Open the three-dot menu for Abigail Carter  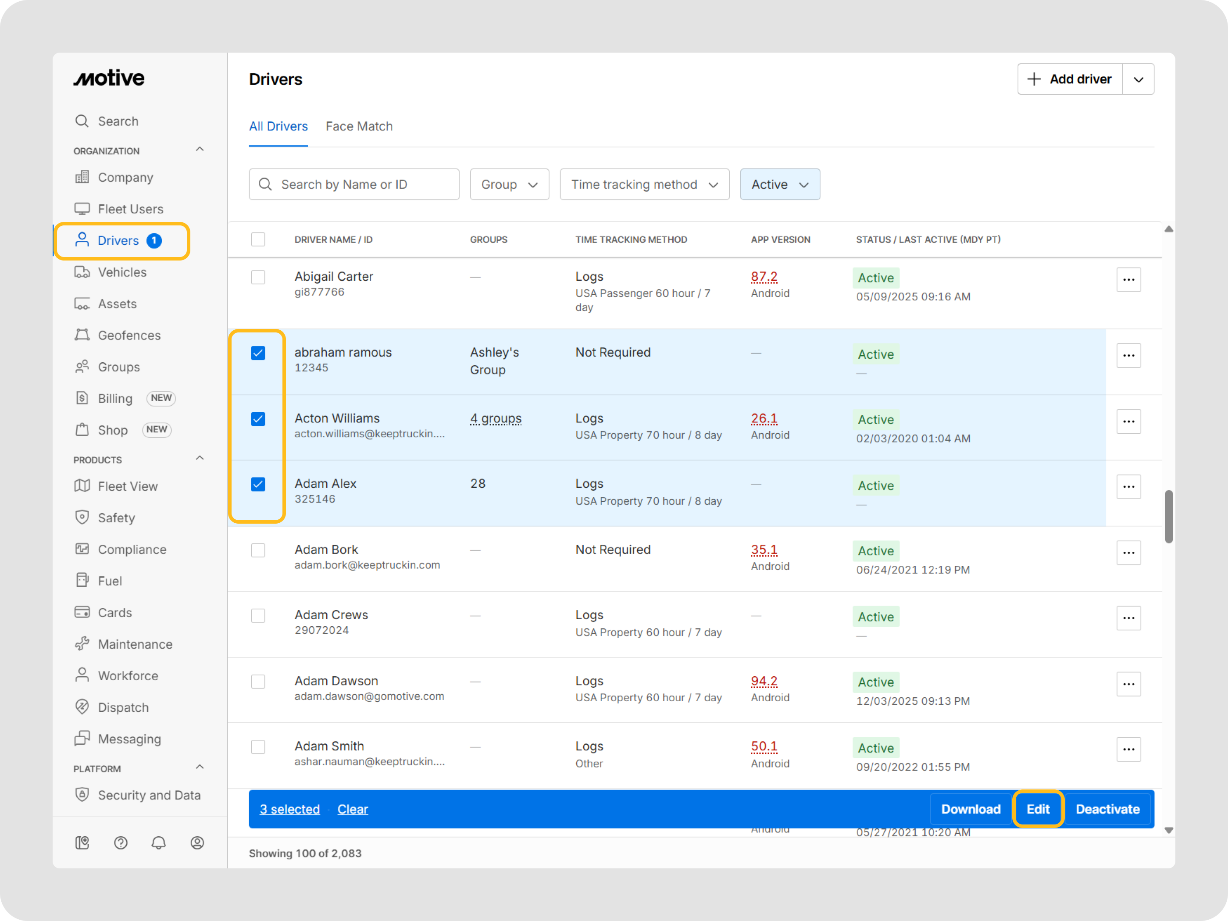[x=1128, y=280]
